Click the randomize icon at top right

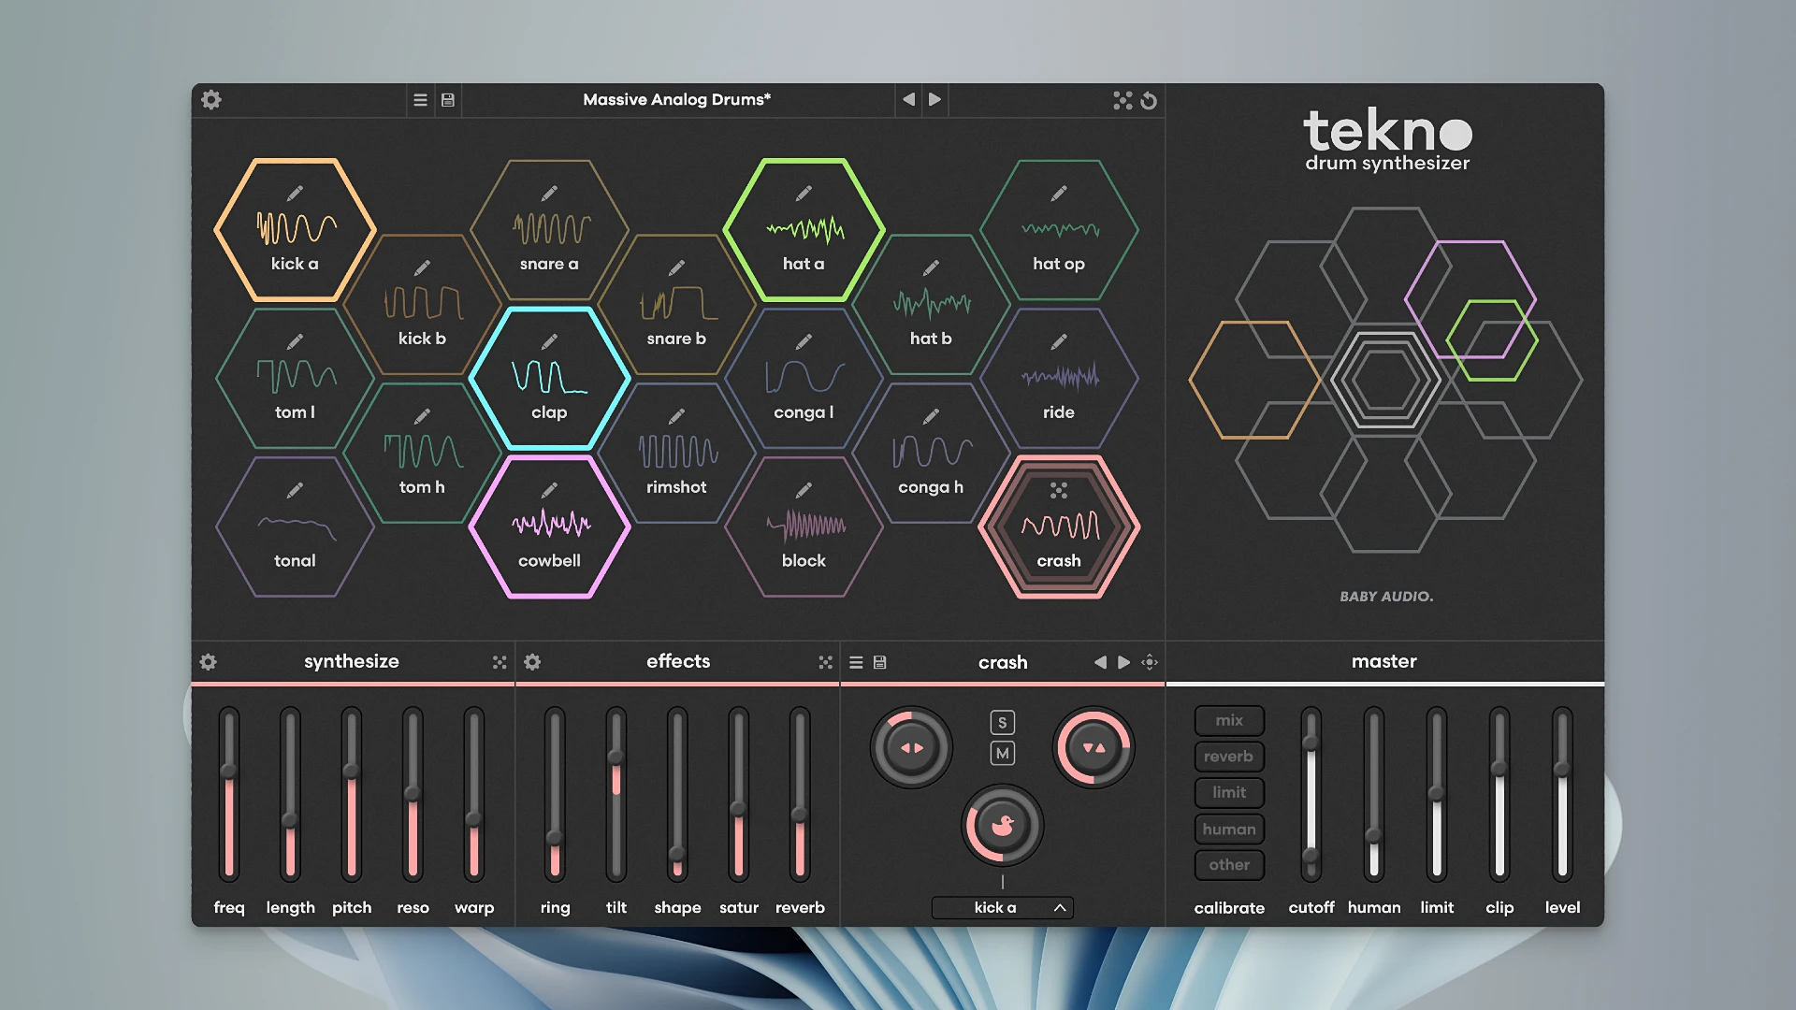tap(1124, 100)
